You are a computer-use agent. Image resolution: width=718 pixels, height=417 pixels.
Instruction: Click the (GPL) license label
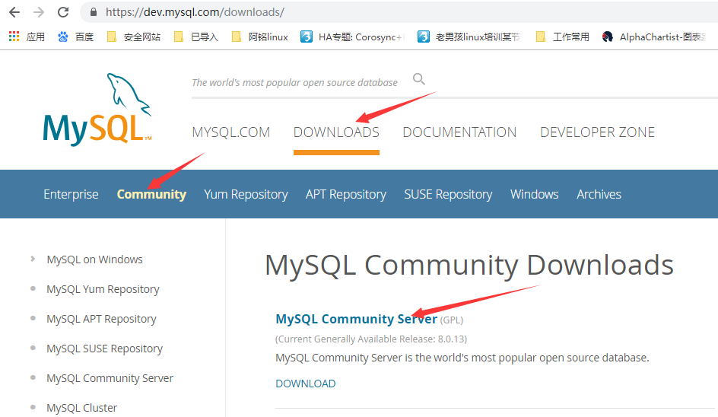tap(452, 320)
